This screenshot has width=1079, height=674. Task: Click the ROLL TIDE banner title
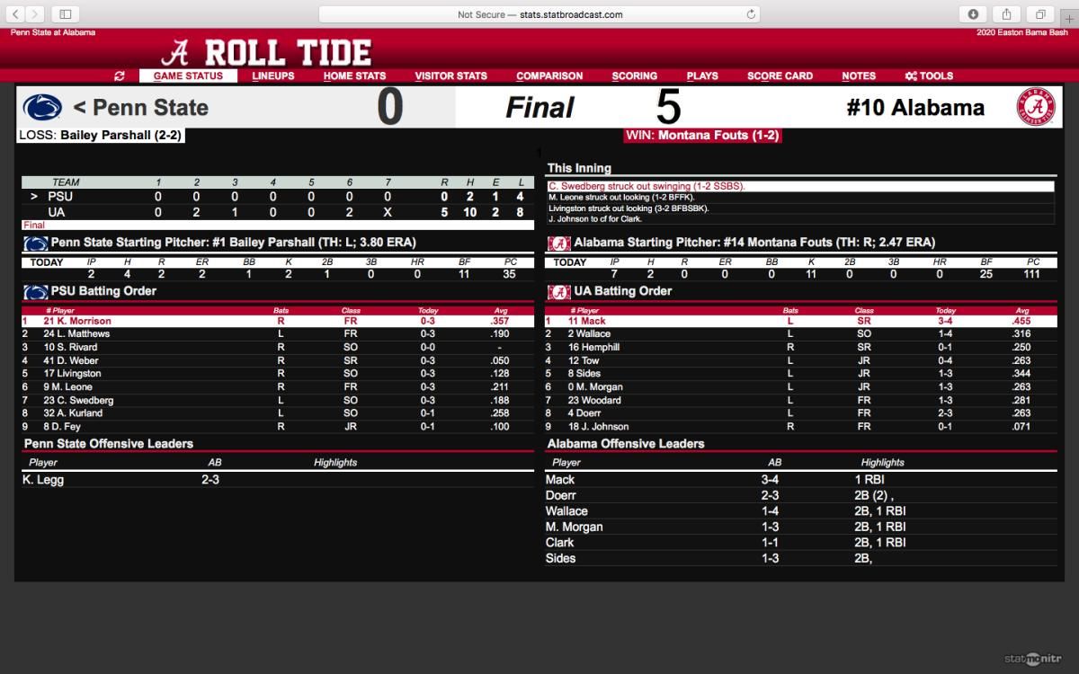tap(288, 53)
